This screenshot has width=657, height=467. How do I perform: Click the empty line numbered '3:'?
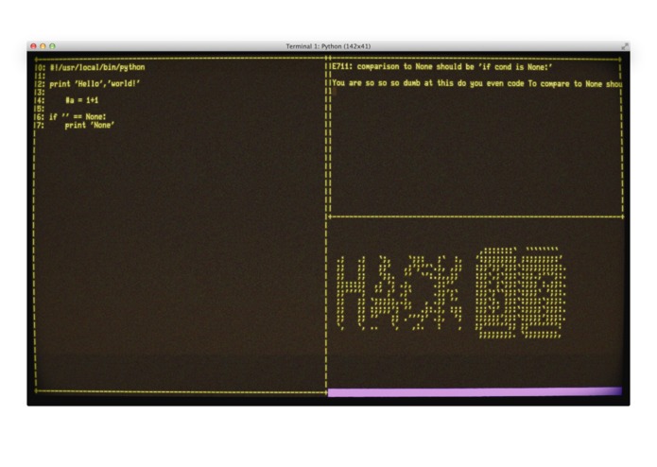[x=40, y=92]
